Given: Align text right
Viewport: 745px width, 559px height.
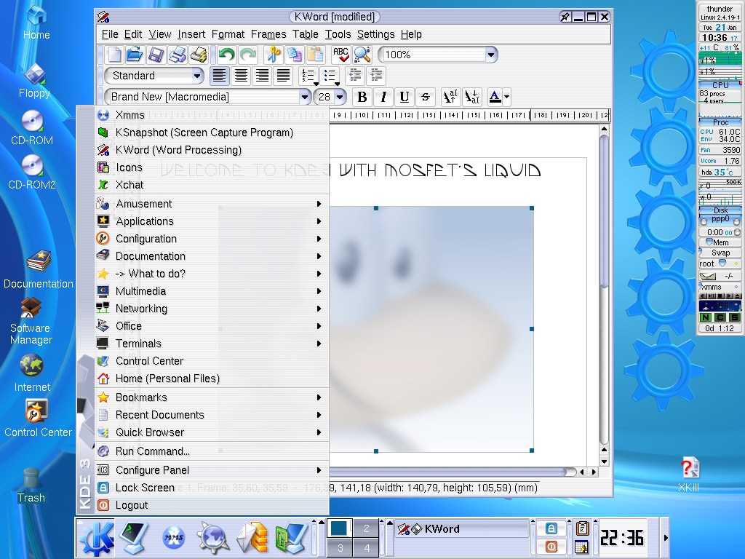Looking at the screenshot, I should click(x=262, y=76).
